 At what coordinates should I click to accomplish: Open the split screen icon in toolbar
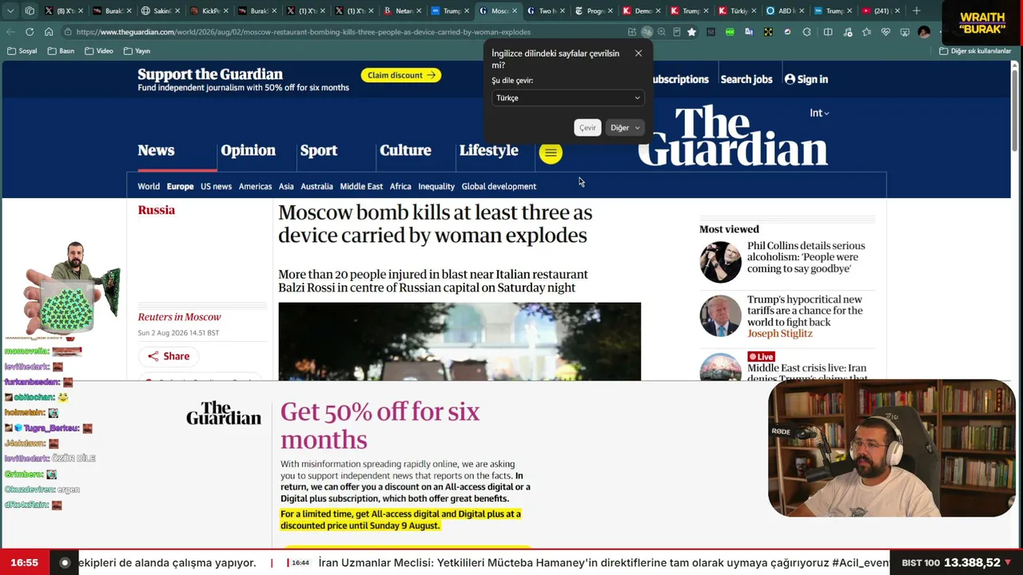(x=828, y=32)
